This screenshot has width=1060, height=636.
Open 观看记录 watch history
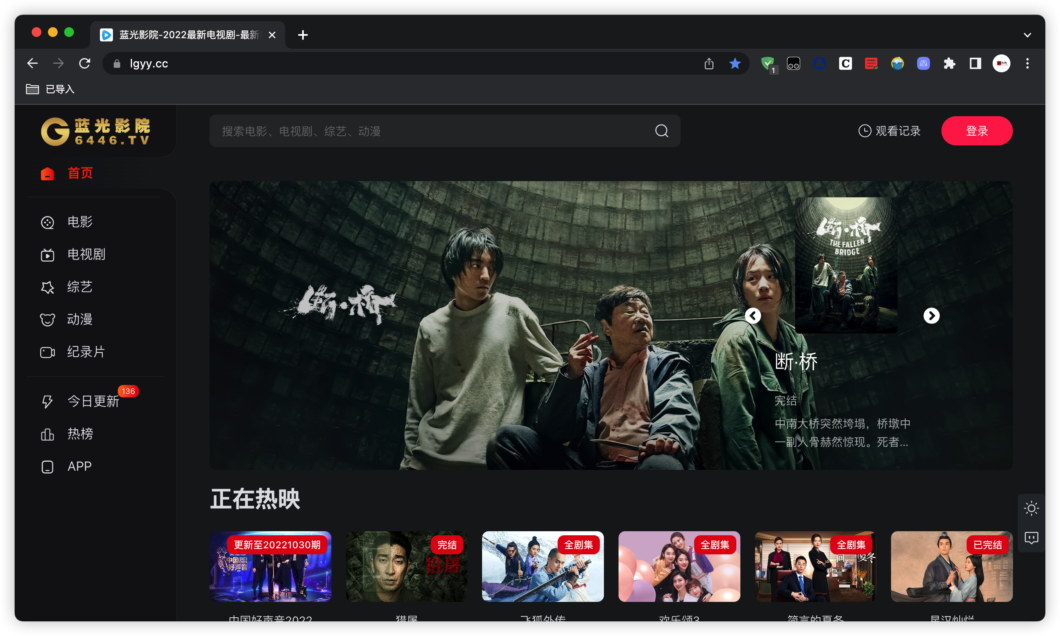889,131
